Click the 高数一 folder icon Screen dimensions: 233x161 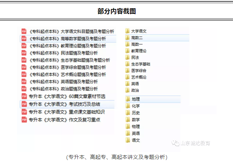[127, 44]
